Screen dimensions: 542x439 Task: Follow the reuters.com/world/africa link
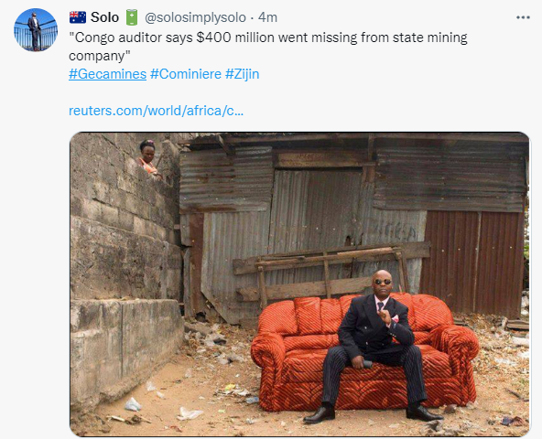tap(157, 111)
